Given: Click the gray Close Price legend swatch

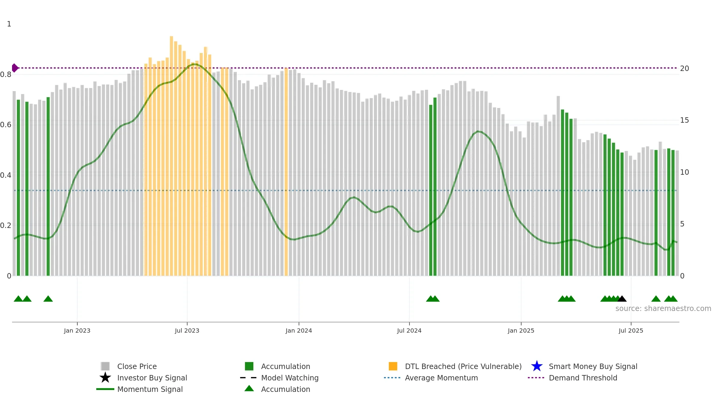Looking at the screenshot, I should pos(105,366).
